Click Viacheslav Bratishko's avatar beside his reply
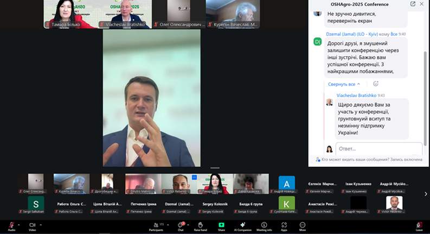The width and height of the screenshot is (430, 234). (x=329, y=102)
